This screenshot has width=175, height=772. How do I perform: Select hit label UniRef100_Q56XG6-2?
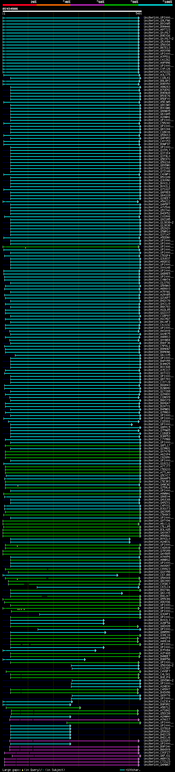point(159,665)
